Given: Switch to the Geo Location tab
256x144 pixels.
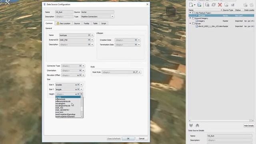Looking at the screenshot, I should coord(63,24).
